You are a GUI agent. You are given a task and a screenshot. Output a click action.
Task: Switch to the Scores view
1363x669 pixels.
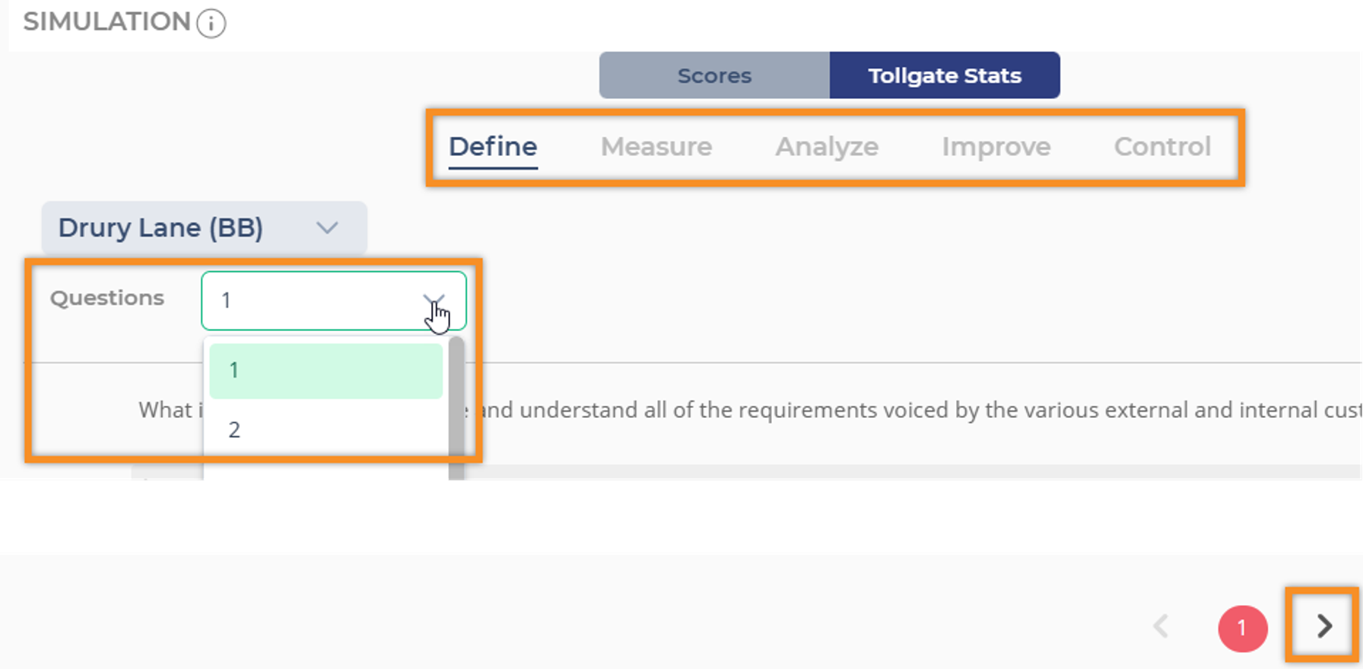[x=714, y=75]
